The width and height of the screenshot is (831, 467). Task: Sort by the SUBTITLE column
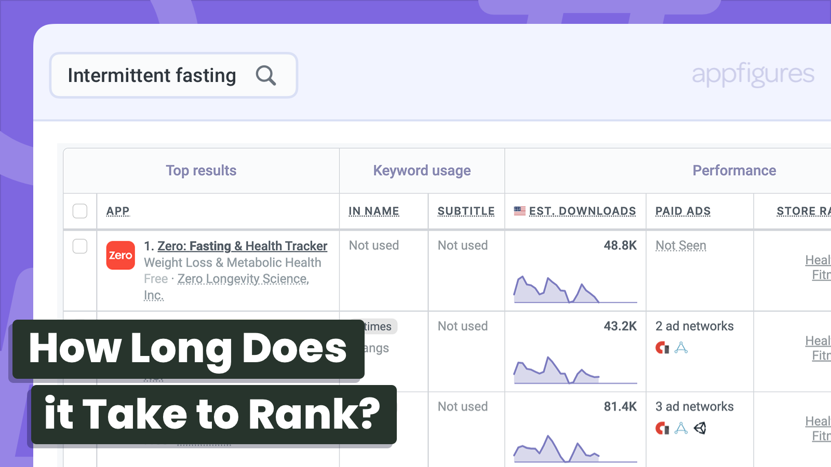pyautogui.click(x=466, y=211)
